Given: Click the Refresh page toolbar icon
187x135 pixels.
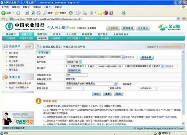Looking at the screenshot, I should (33, 13).
